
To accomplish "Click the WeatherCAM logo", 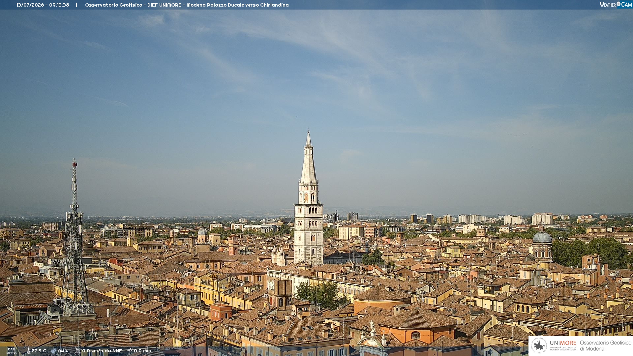I will 616,5.
